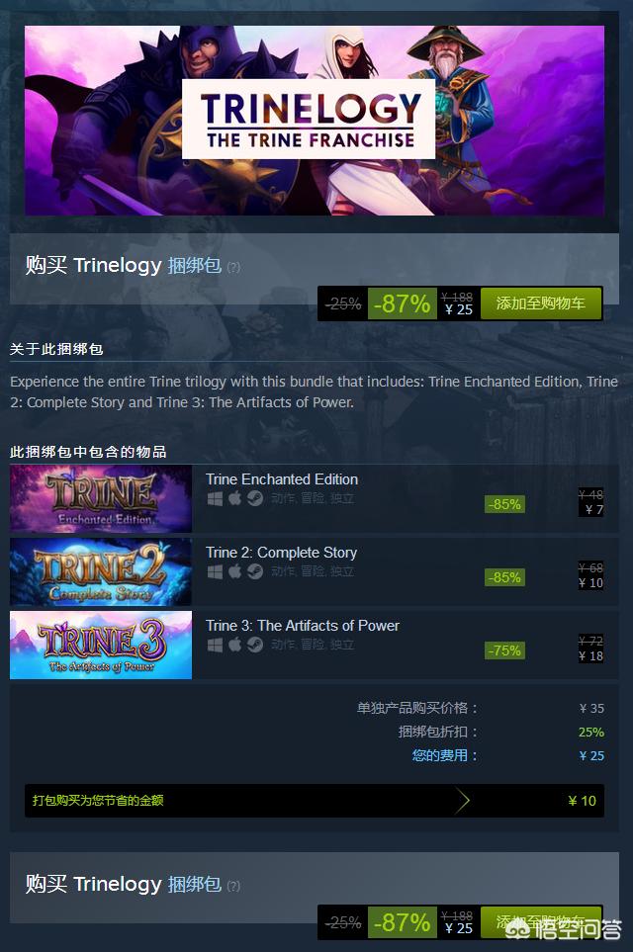Open Trine Enchanted Edition title link
This screenshot has width=633, height=952.
(282, 479)
